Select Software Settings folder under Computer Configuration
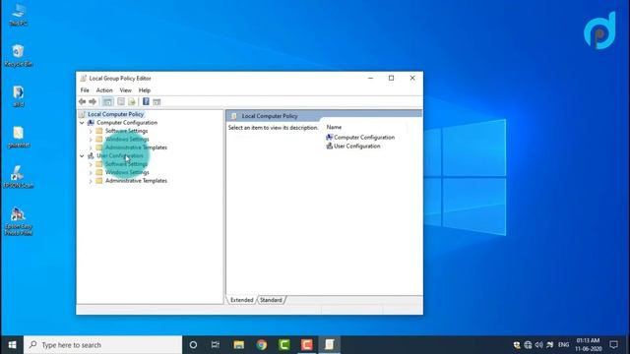 [126, 131]
